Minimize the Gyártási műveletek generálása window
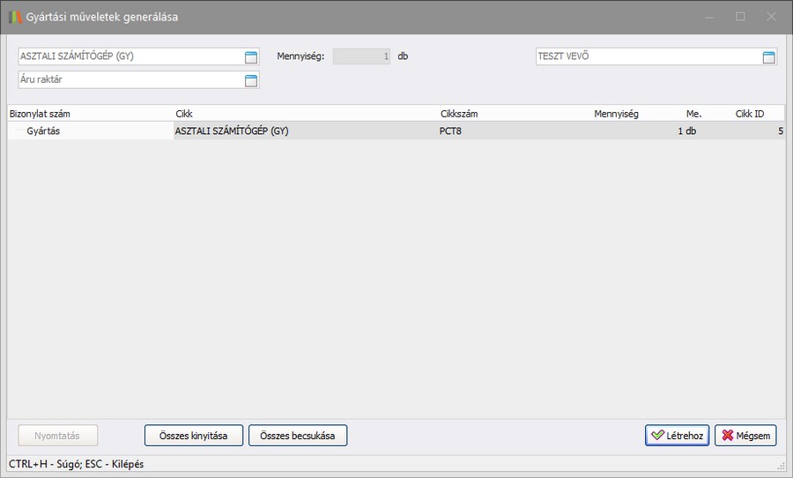793x478 pixels. tap(709, 17)
